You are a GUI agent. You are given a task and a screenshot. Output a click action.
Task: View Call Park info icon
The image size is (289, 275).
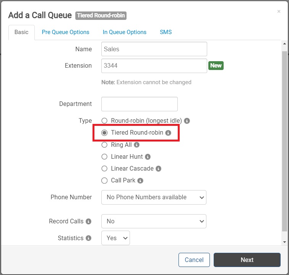pos(140,181)
